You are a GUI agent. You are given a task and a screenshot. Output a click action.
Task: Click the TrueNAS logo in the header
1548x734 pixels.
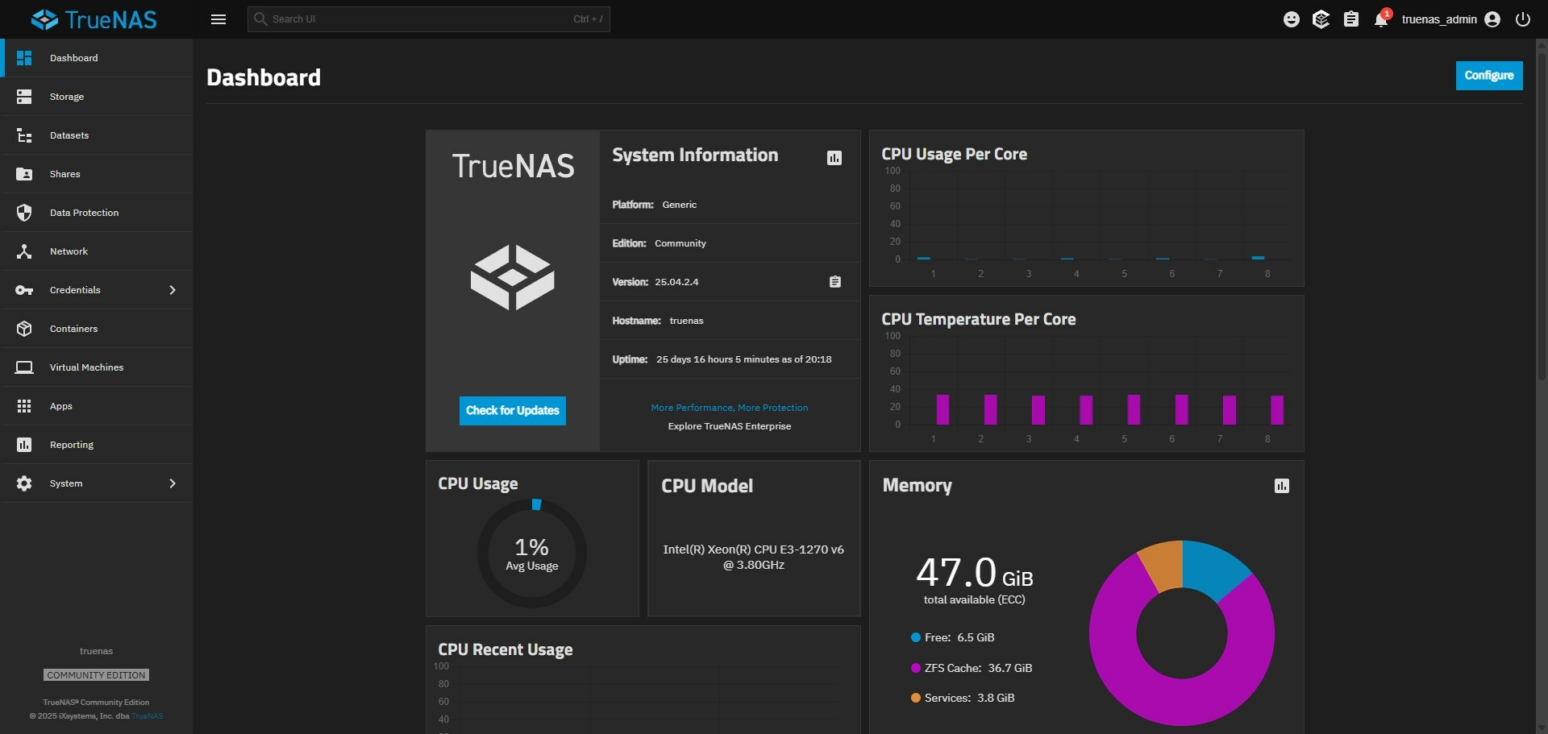94,19
